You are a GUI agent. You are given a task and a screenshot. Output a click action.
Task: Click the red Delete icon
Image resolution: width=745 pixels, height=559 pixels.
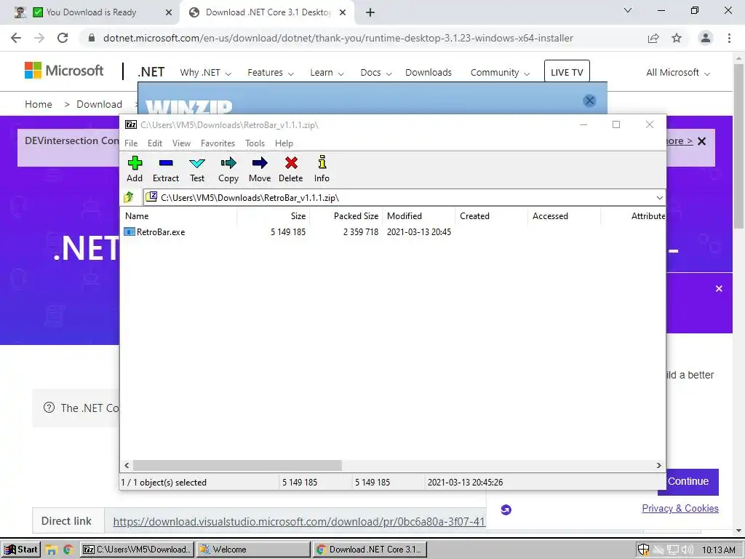[291, 163]
